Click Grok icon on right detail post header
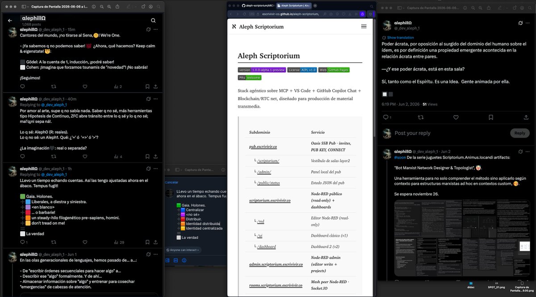 point(520,23)
